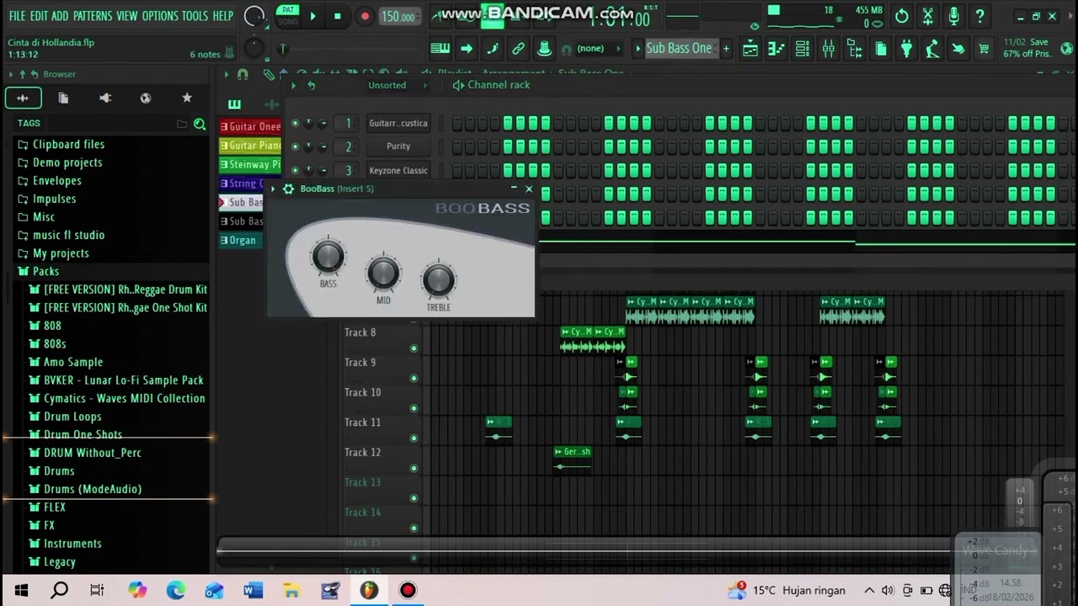Image resolution: width=1078 pixels, height=606 pixels.
Task: Click the shopping cart icon
Action: tap(984, 49)
